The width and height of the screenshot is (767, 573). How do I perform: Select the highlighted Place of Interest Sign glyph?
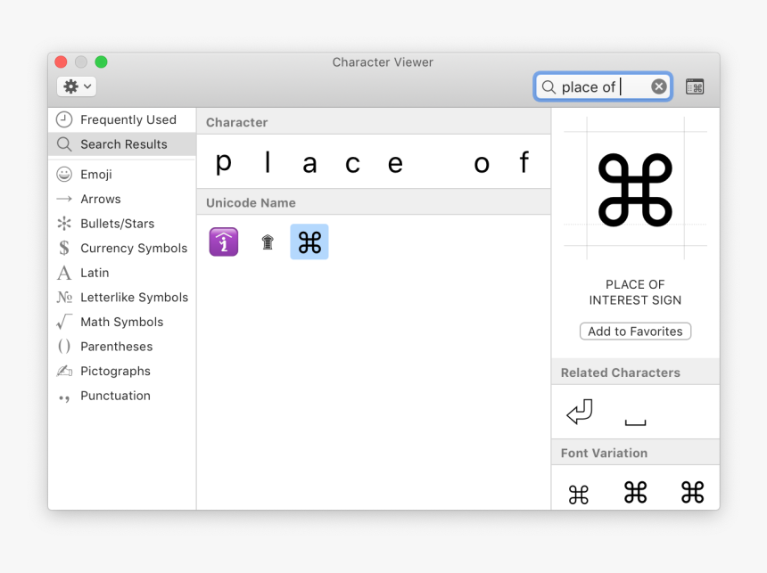pyautogui.click(x=309, y=241)
